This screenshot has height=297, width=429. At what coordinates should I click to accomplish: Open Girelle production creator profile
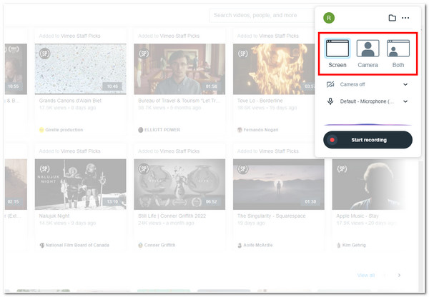61,130
